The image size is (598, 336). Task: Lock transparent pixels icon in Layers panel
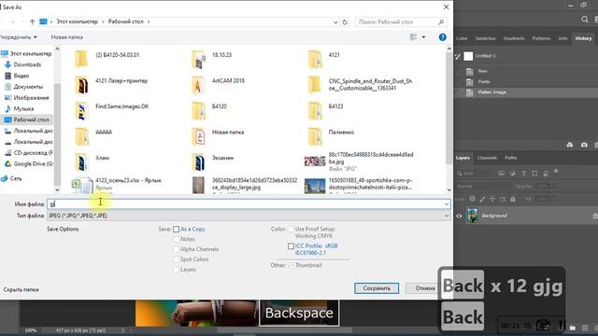pyautogui.click(x=472, y=199)
